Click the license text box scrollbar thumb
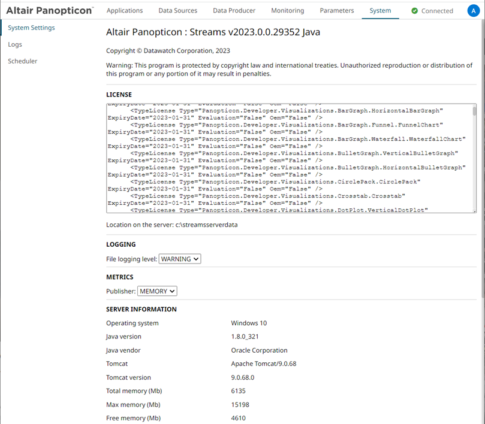This screenshot has width=485, height=424. tap(474, 112)
